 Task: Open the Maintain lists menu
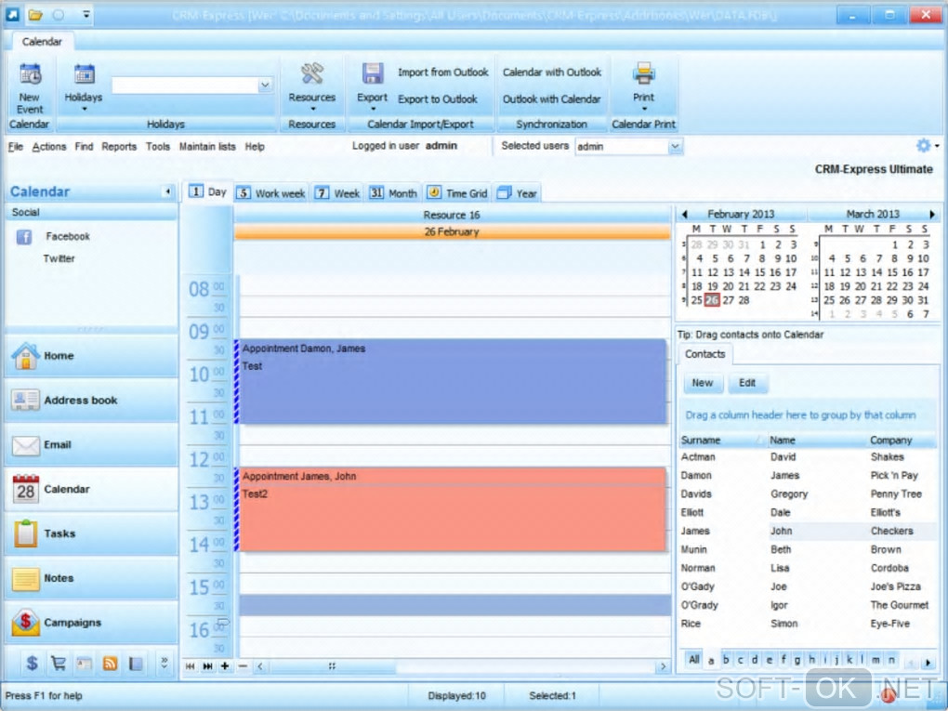pyautogui.click(x=207, y=146)
